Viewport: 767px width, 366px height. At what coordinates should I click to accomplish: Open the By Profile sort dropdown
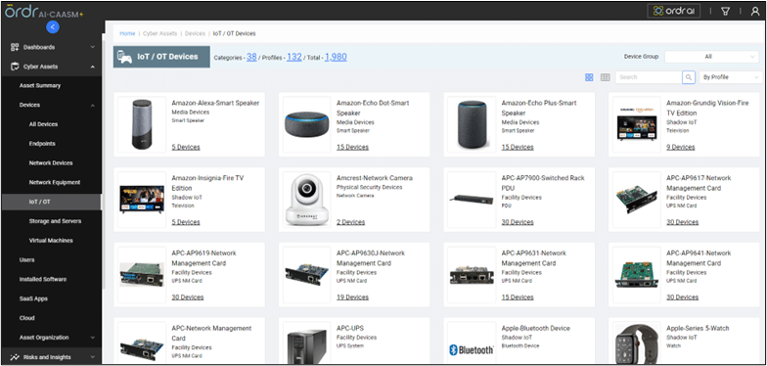click(730, 77)
